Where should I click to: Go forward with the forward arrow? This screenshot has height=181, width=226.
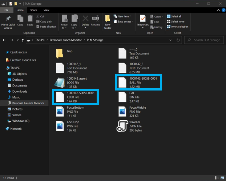12,40
